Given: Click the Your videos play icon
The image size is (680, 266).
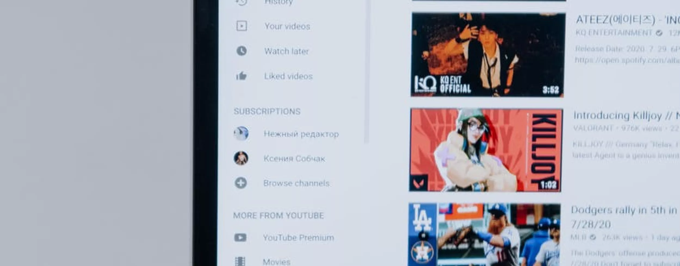Looking at the screenshot, I should pyautogui.click(x=242, y=26).
